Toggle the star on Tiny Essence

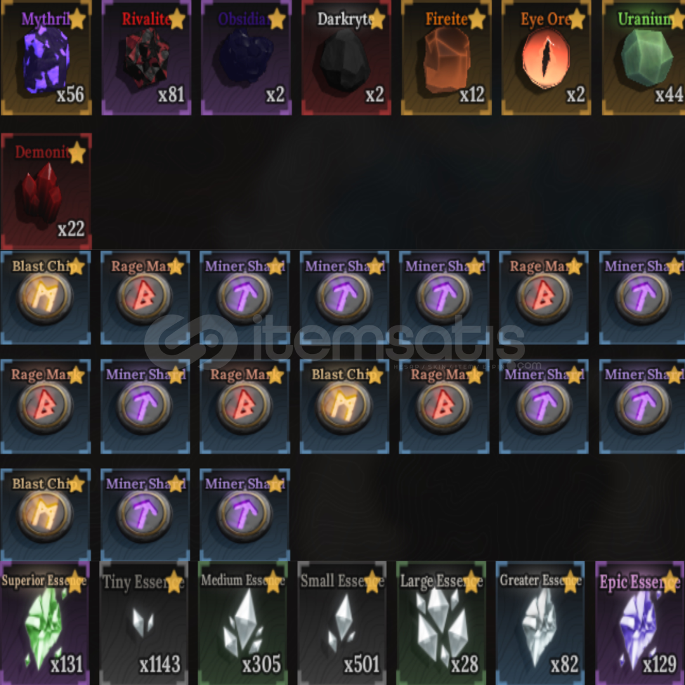pos(175,582)
